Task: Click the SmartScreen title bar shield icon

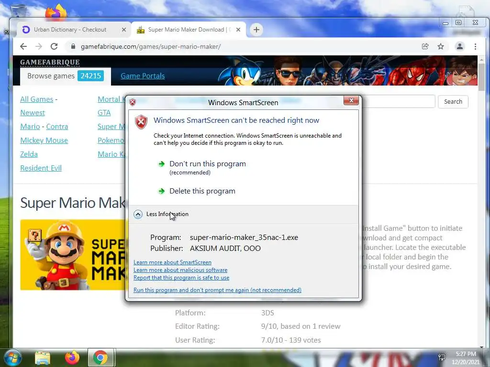Action: pos(133,102)
